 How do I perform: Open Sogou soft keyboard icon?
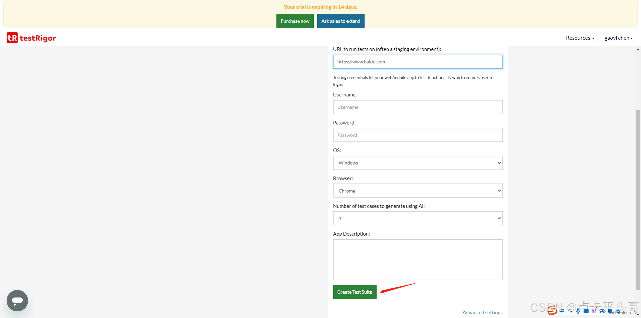click(586, 311)
